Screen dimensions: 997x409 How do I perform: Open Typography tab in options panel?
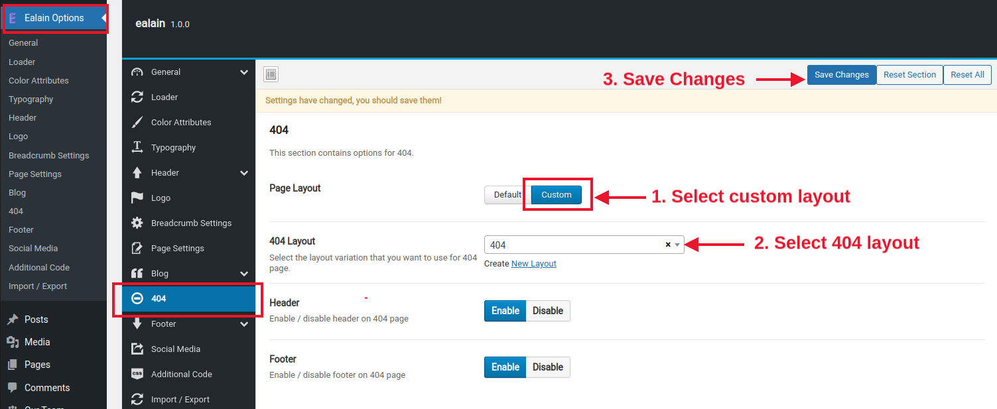(189, 147)
